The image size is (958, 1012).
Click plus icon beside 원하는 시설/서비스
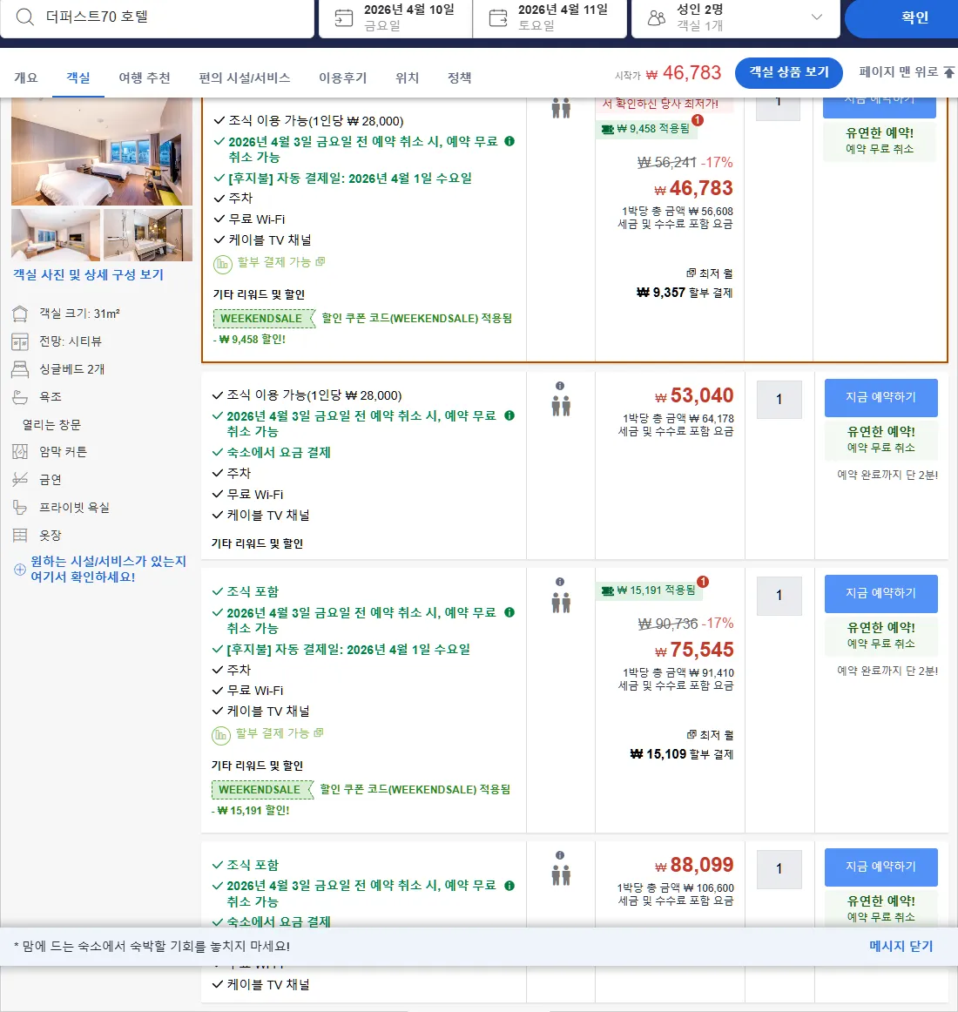click(20, 570)
